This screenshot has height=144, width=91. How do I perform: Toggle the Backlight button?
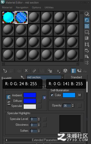click(x=87, y=20)
